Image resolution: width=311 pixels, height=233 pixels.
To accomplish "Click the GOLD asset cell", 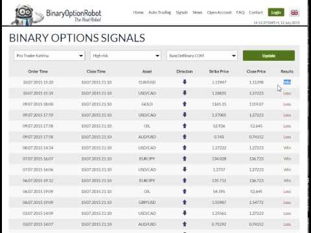I will pos(147,104).
